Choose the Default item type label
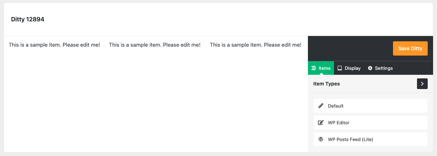 (335, 106)
